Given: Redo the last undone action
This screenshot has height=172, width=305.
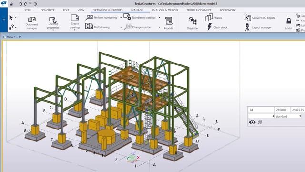Looking at the screenshot, I should (25, 4).
